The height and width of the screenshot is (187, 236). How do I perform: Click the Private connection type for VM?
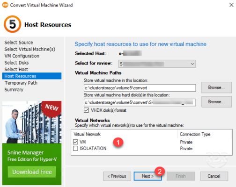pos(186,142)
